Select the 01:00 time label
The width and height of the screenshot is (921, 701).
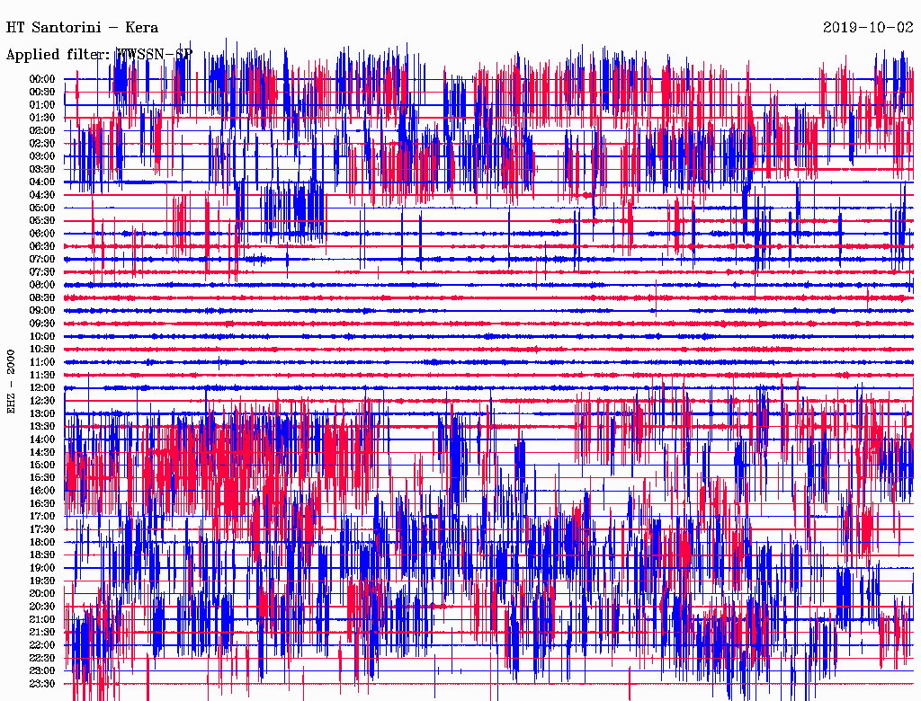[42, 105]
